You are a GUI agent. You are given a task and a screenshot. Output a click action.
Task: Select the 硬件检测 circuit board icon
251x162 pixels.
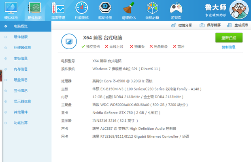tap(34, 8)
